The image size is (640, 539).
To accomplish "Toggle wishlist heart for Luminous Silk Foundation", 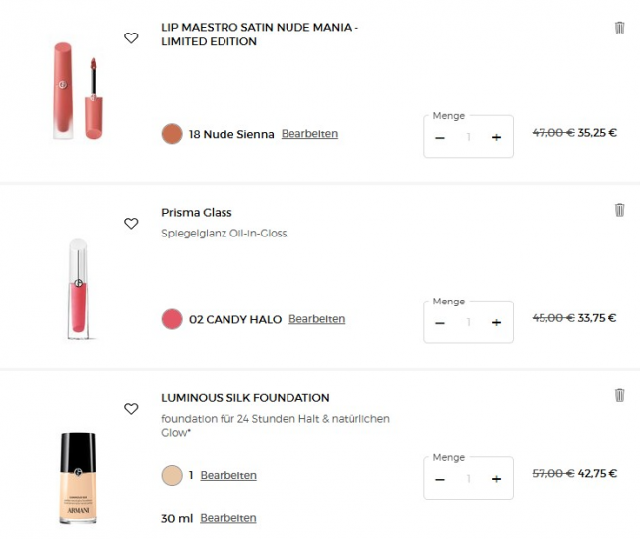I will [x=131, y=409].
